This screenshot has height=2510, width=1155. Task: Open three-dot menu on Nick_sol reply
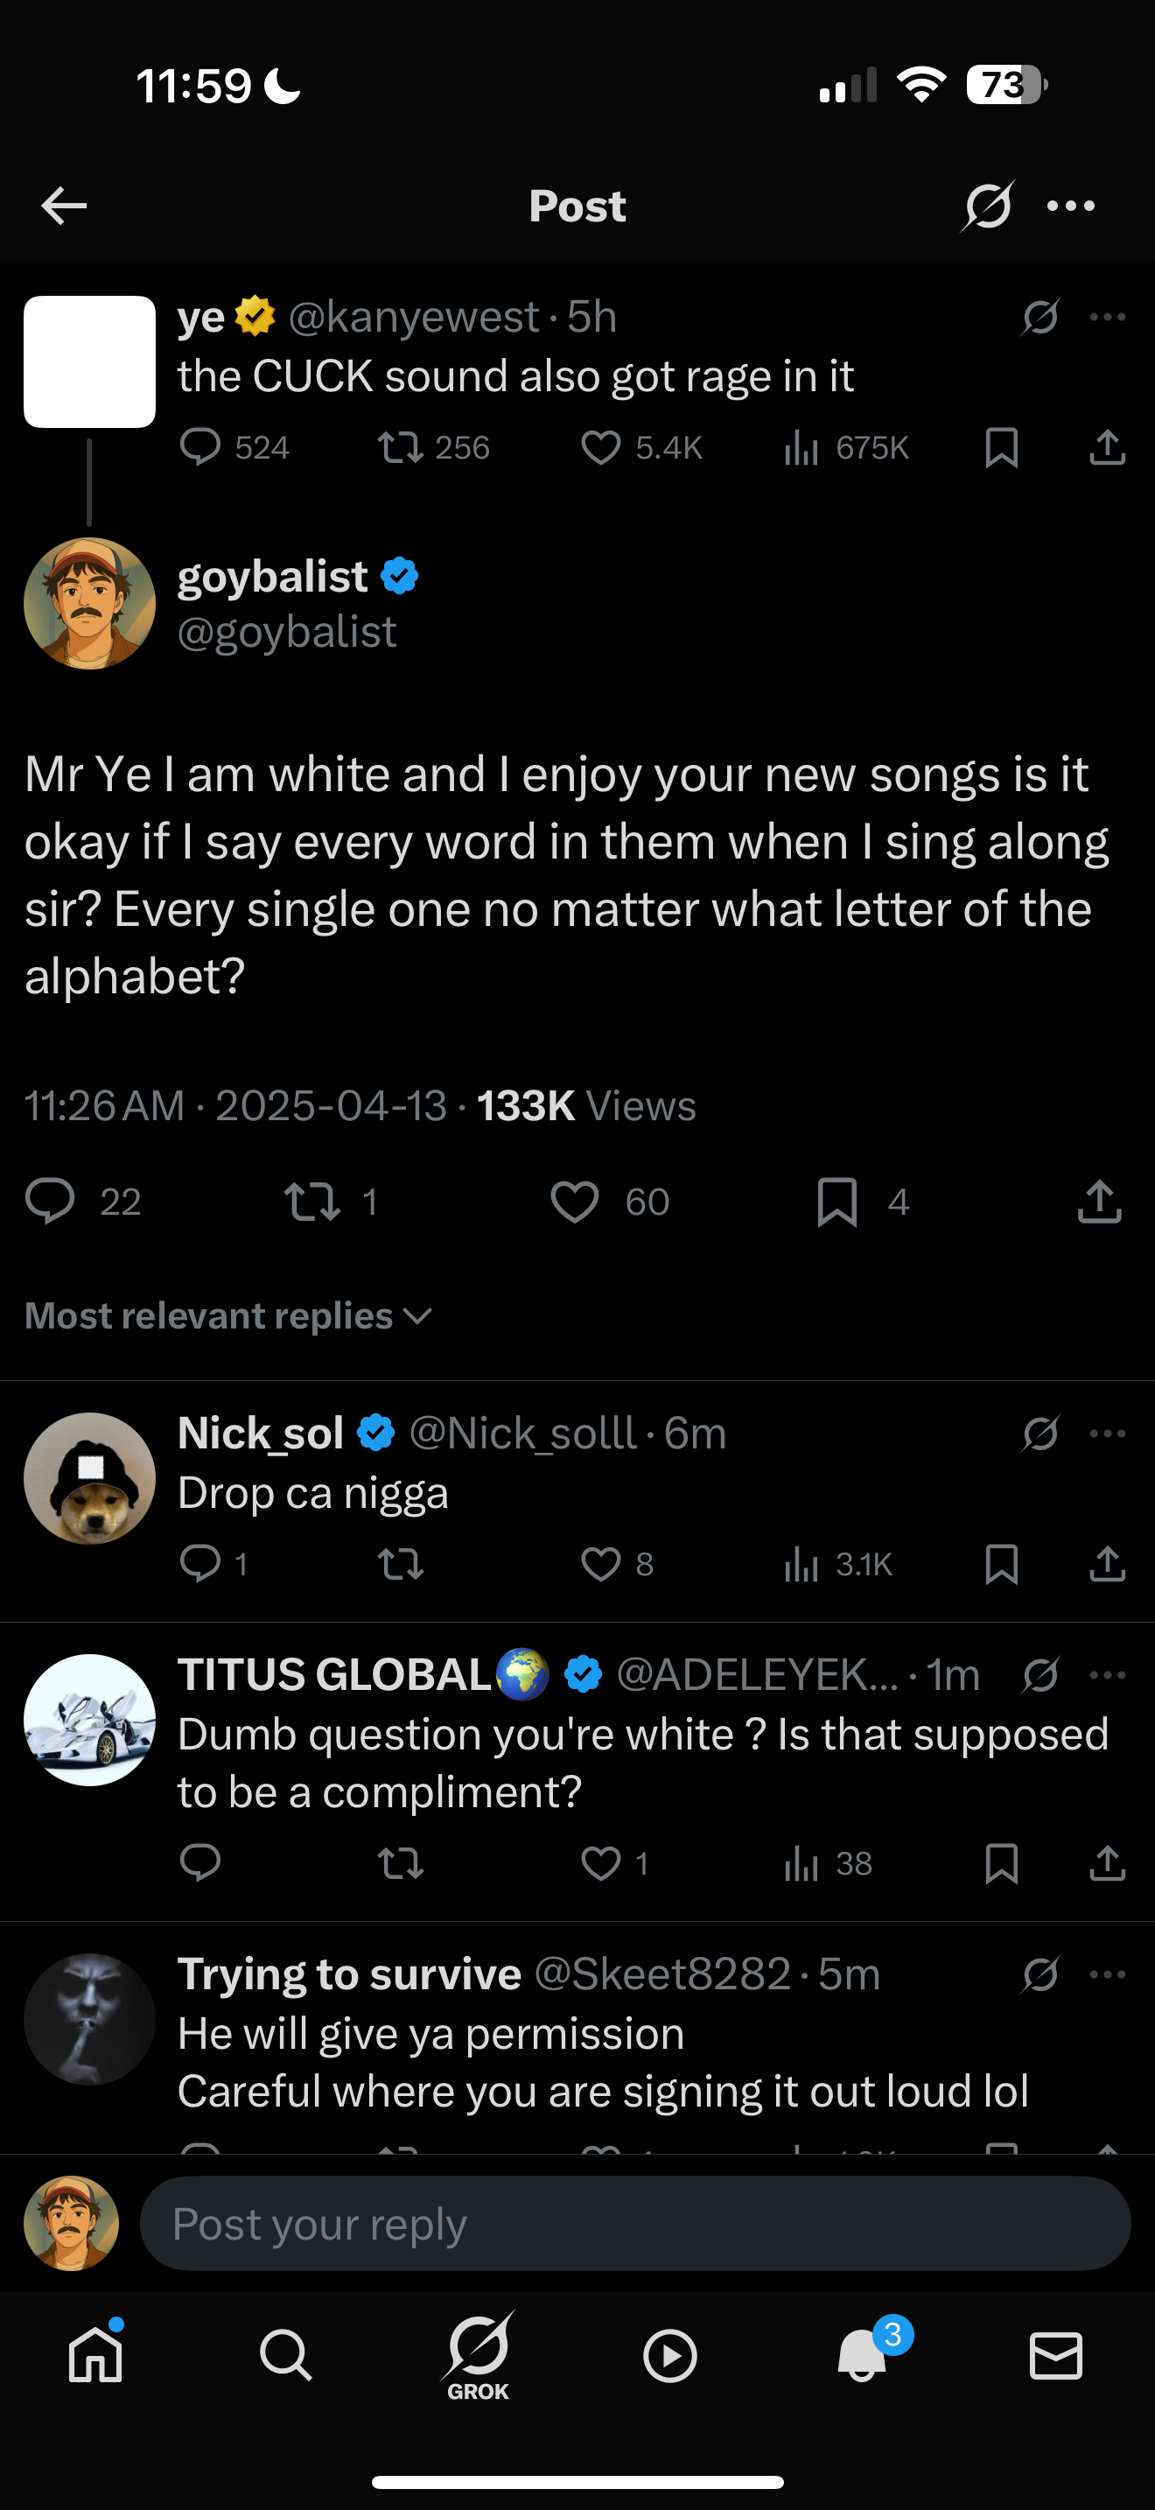pyautogui.click(x=1107, y=1434)
